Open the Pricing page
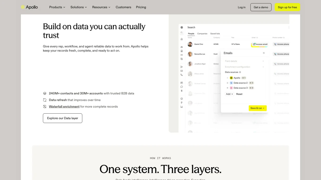Screen dimensions: 321x180 (141, 7)
